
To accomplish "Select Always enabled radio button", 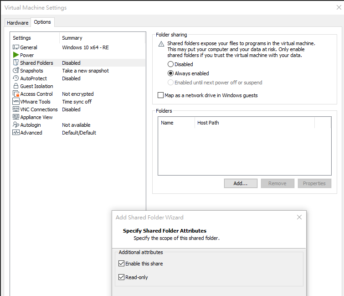I will [x=171, y=73].
